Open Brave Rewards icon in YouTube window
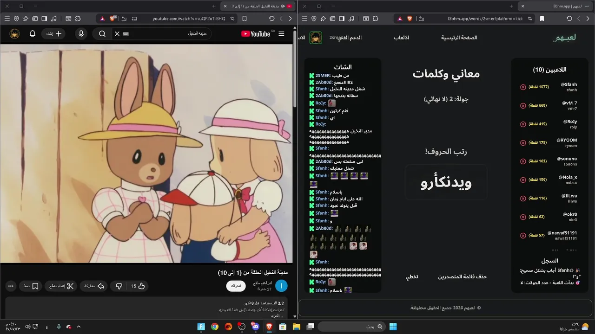Image resolution: width=595 pixels, height=334 pixels. (102, 19)
